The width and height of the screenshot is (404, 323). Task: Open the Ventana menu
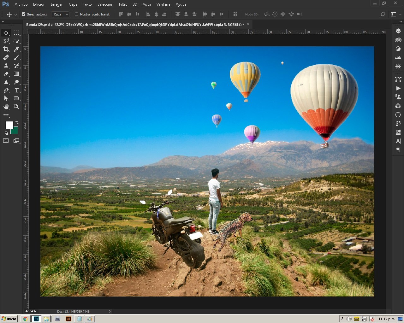pyautogui.click(x=163, y=4)
